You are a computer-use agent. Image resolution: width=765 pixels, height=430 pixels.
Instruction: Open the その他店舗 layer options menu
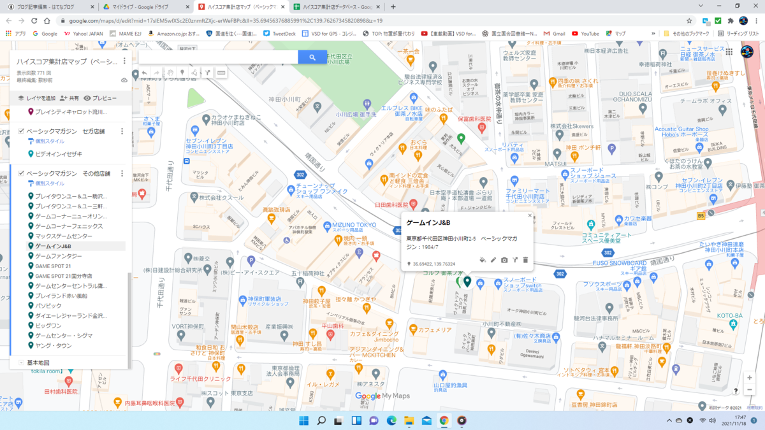click(x=122, y=173)
